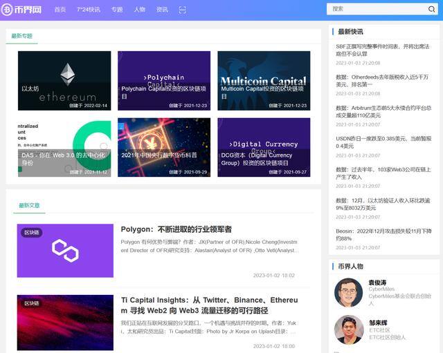The image size is (443, 353).
Task: Open Arbitrum生态前5大永续合约 news item
Action: [x=383, y=112]
